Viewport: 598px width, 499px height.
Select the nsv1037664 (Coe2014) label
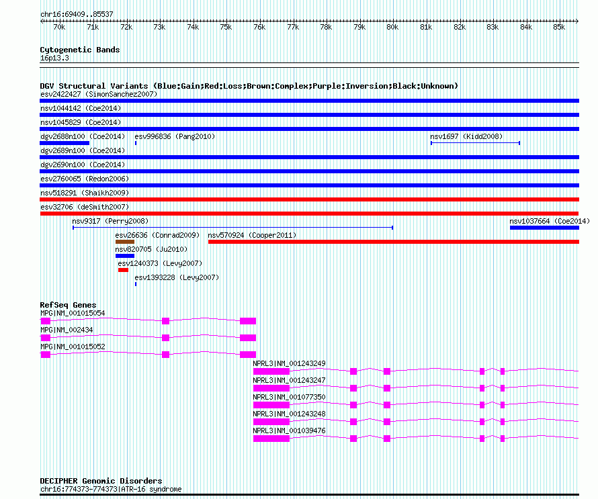[550, 221]
